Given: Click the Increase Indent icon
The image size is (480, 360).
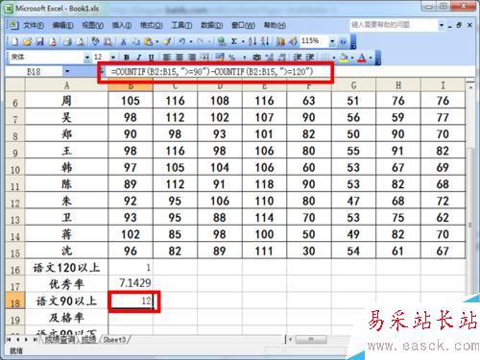Looking at the screenshot, I should [309, 58].
